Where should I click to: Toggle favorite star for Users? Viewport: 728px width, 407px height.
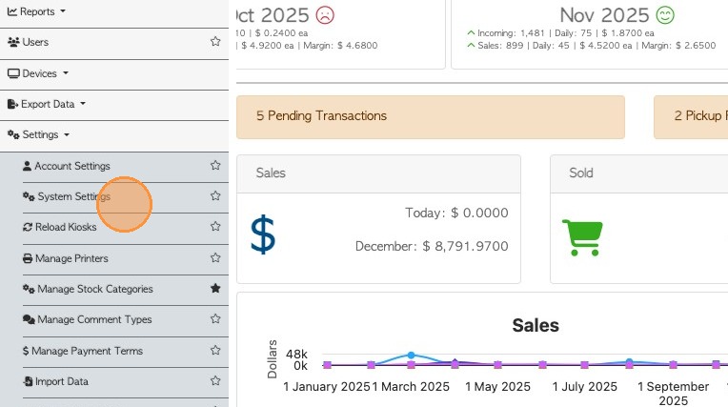coord(215,42)
